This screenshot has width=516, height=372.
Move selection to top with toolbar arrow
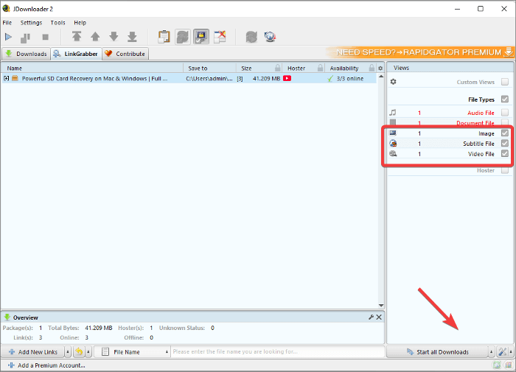point(77,37)
